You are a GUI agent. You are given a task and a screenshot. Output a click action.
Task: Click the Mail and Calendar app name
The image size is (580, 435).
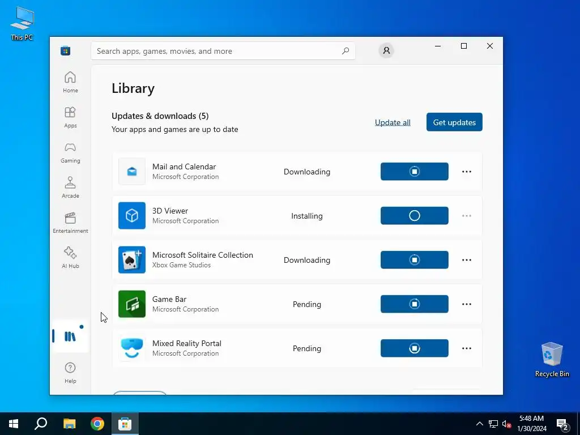coord(184,167)
